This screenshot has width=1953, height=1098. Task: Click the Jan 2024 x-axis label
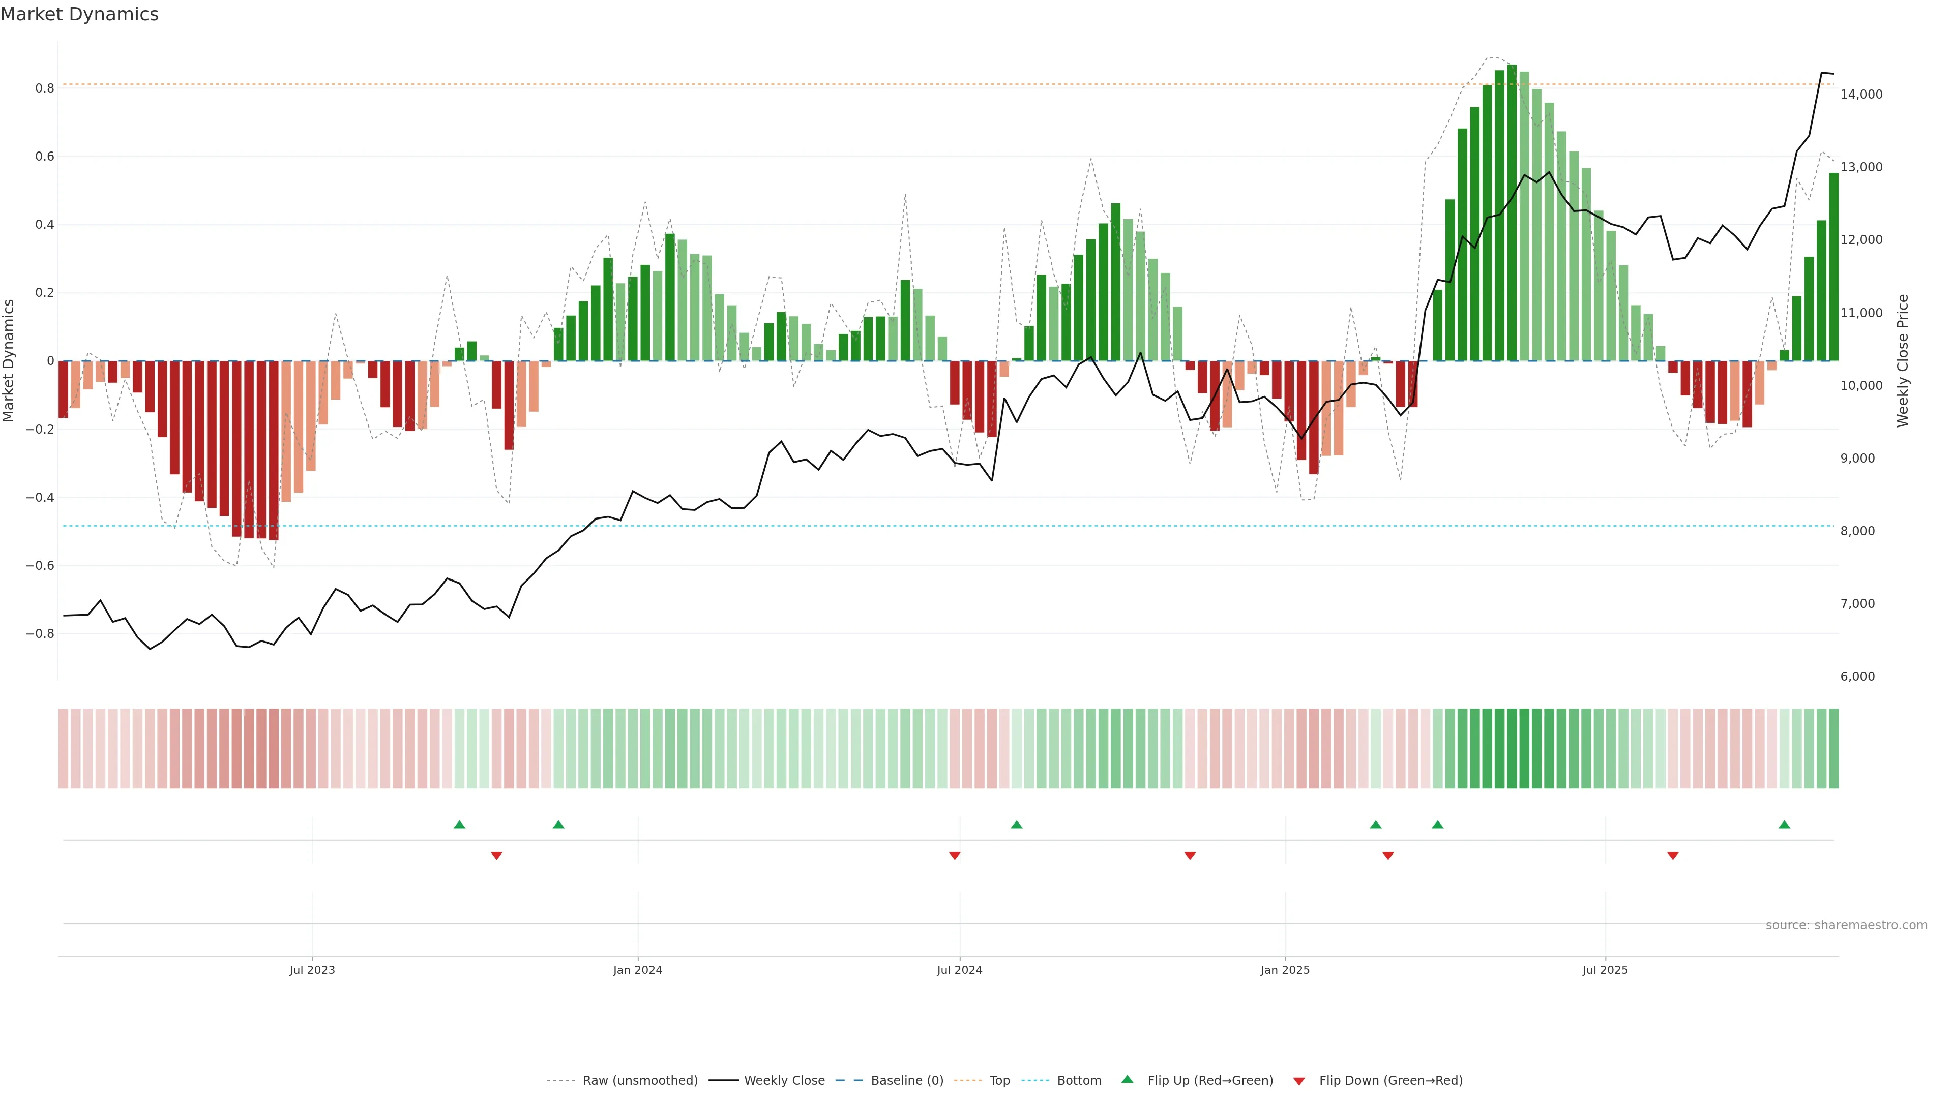pos(638,970)
